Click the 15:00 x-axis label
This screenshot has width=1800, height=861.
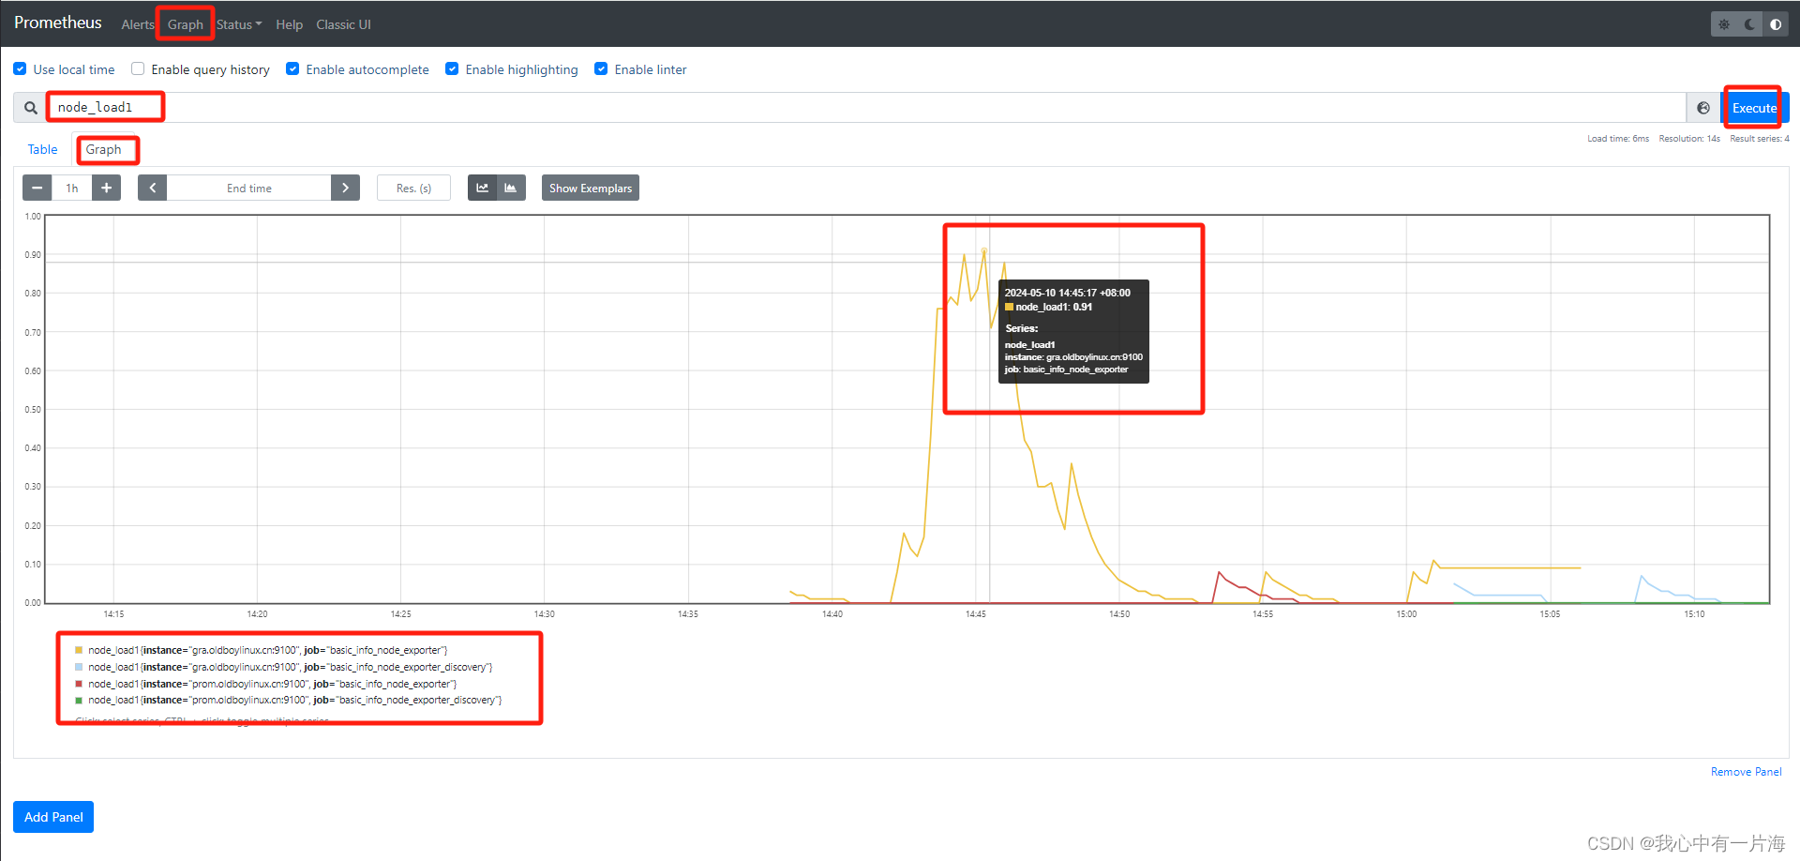coord(1406,614)
